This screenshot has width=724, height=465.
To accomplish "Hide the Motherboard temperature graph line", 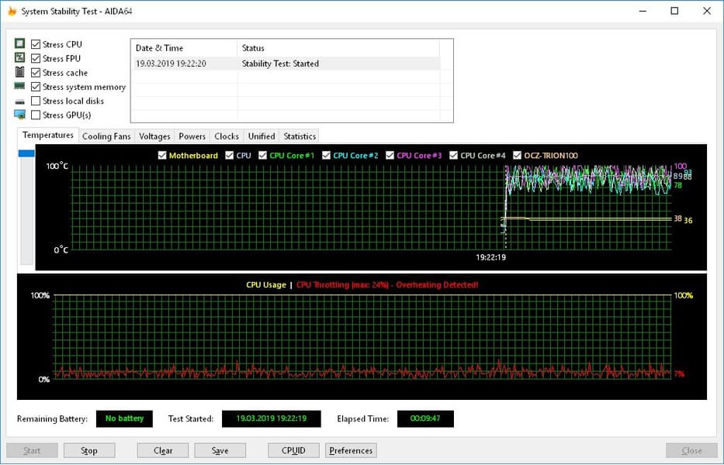I will (162, 156).
